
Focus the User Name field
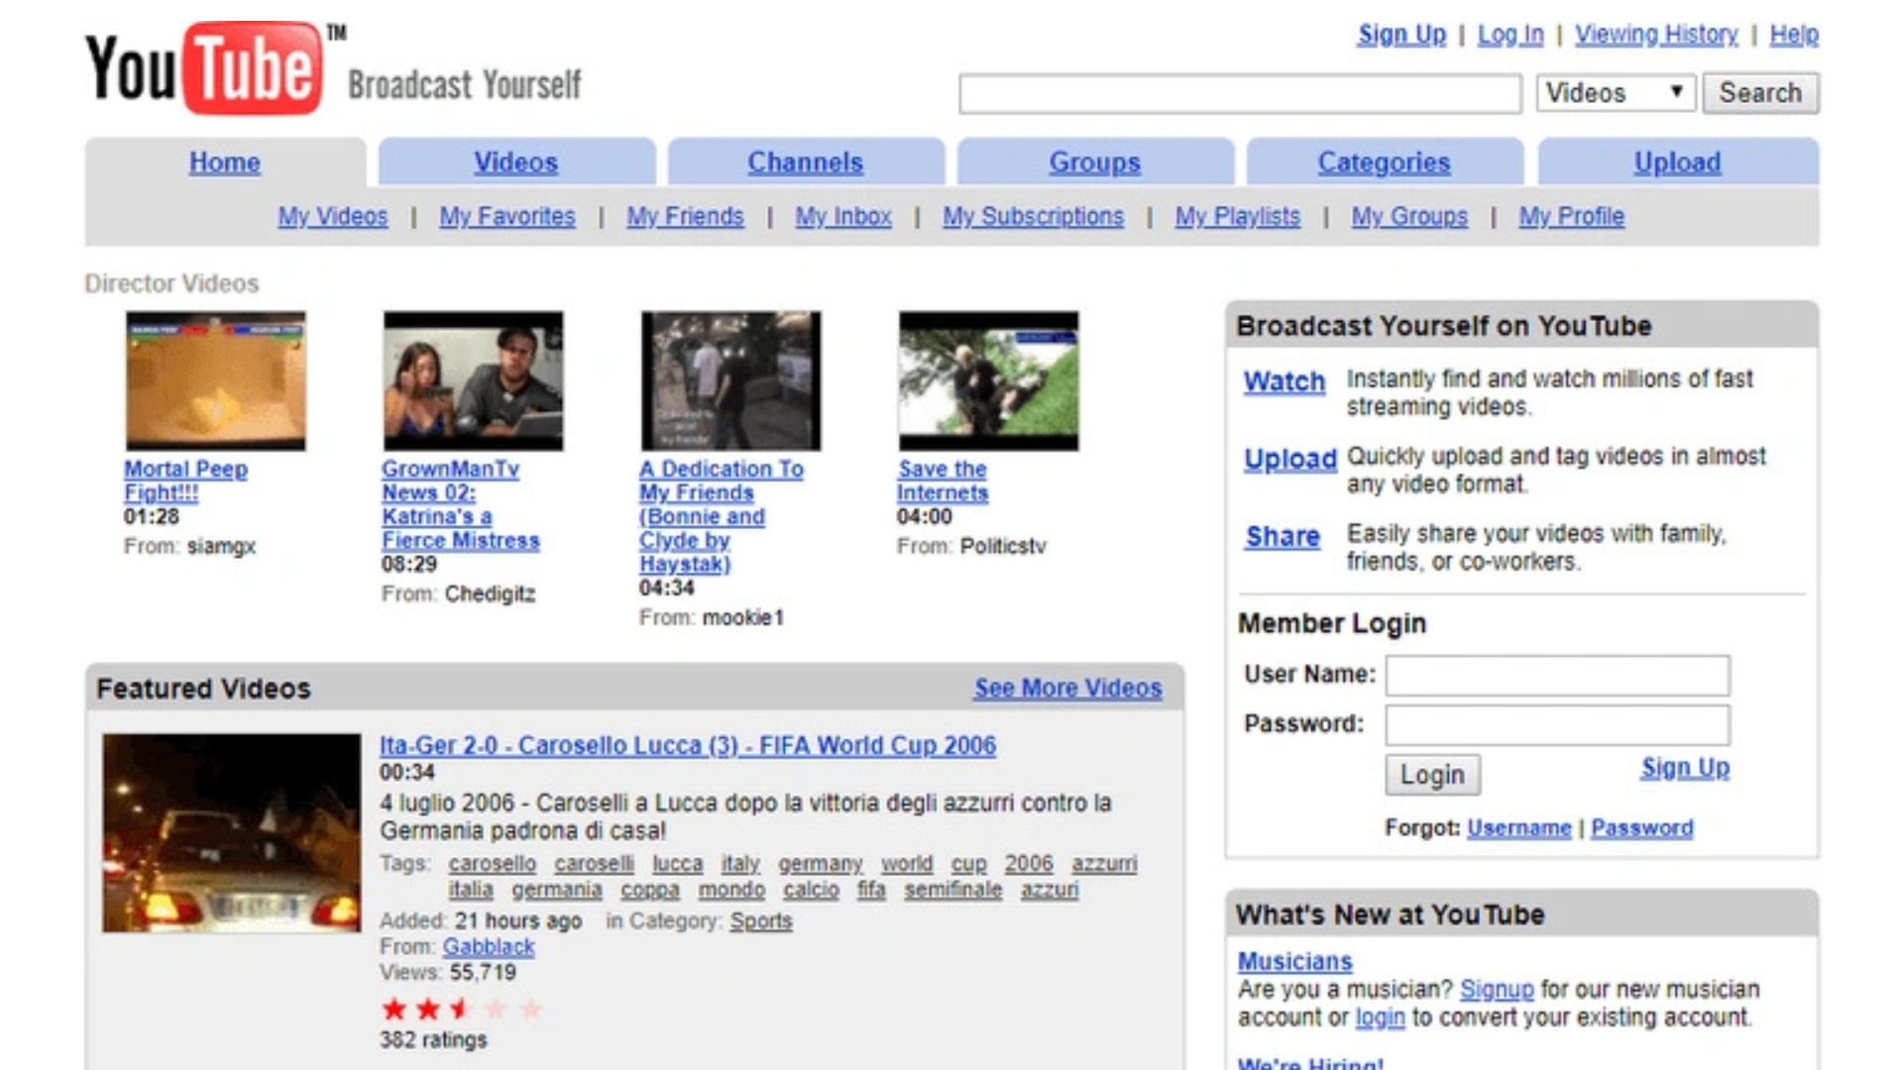pos(1557,675)
